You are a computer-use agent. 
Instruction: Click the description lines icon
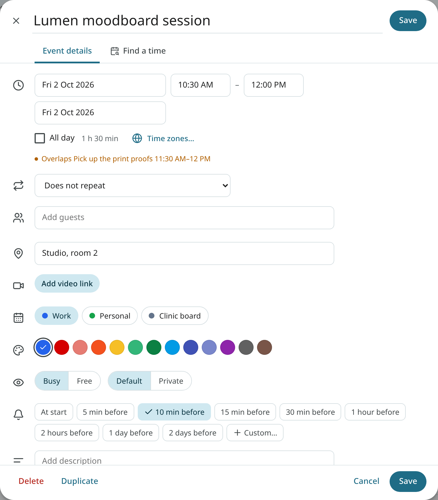[x=18, y=460]
